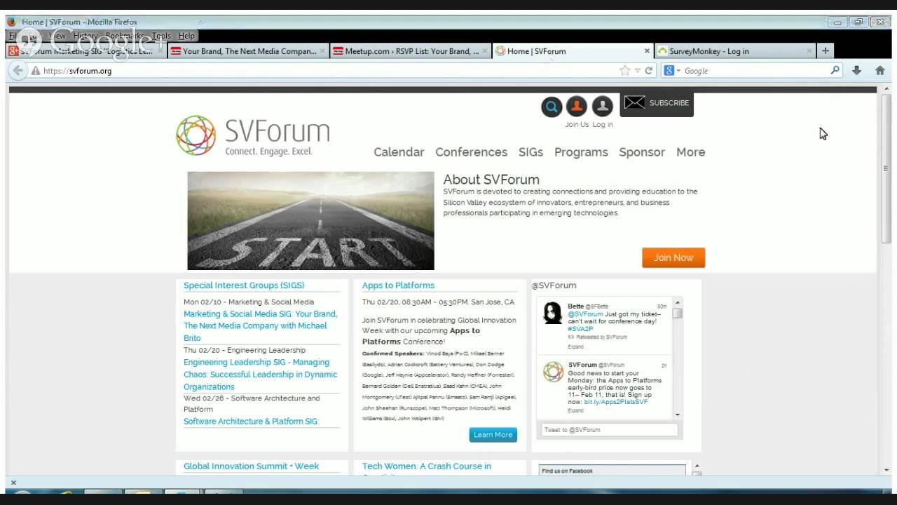Screen dimensions: 897x505
Task: Close the Meetup.com RSVP List tab
Action: (485, 50)
